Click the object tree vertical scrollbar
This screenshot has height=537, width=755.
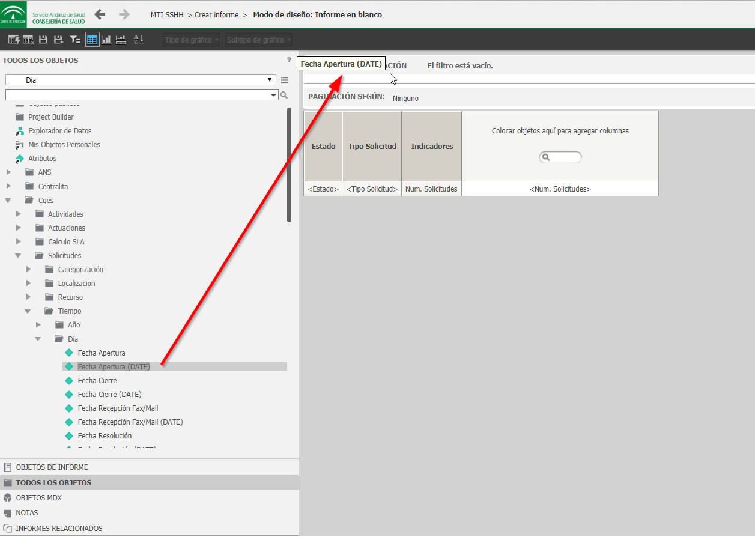click(x=289, y=165)
